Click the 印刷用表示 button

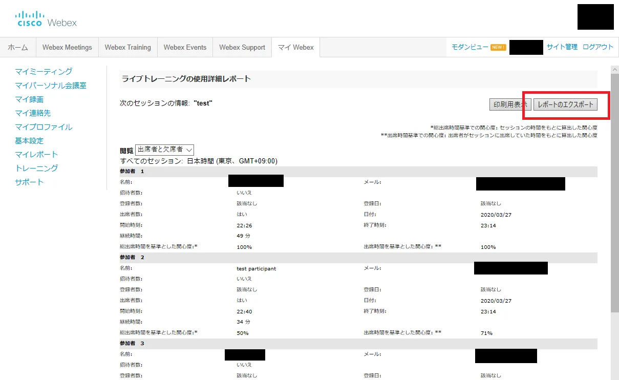(x=509, y=104)
